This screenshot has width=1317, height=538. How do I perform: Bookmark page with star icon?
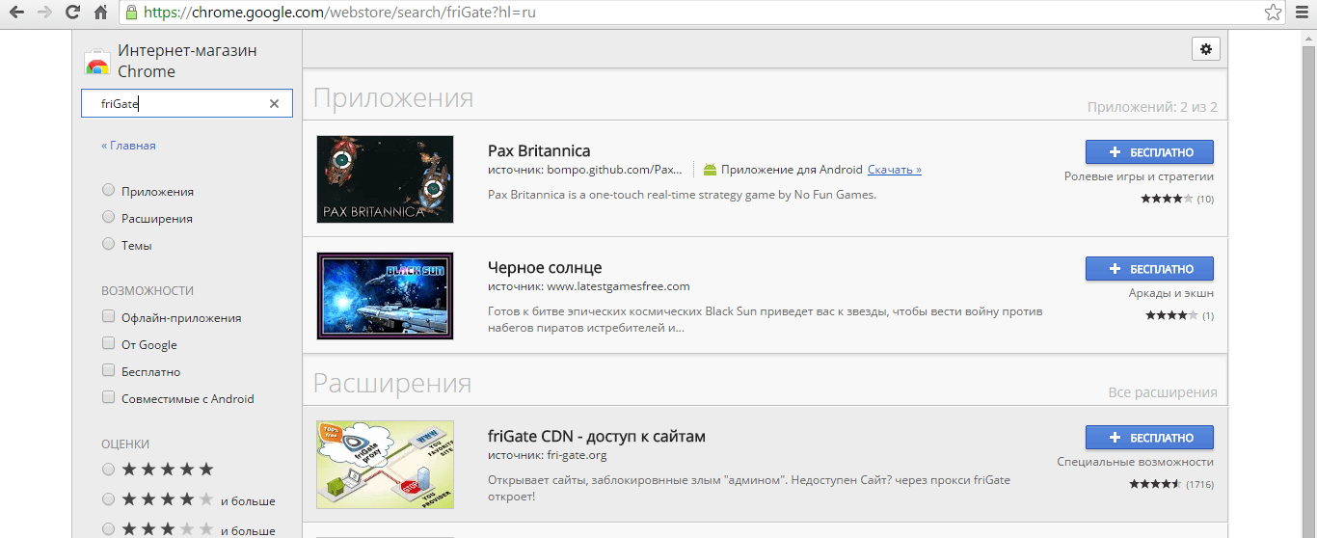point(1273,13)
